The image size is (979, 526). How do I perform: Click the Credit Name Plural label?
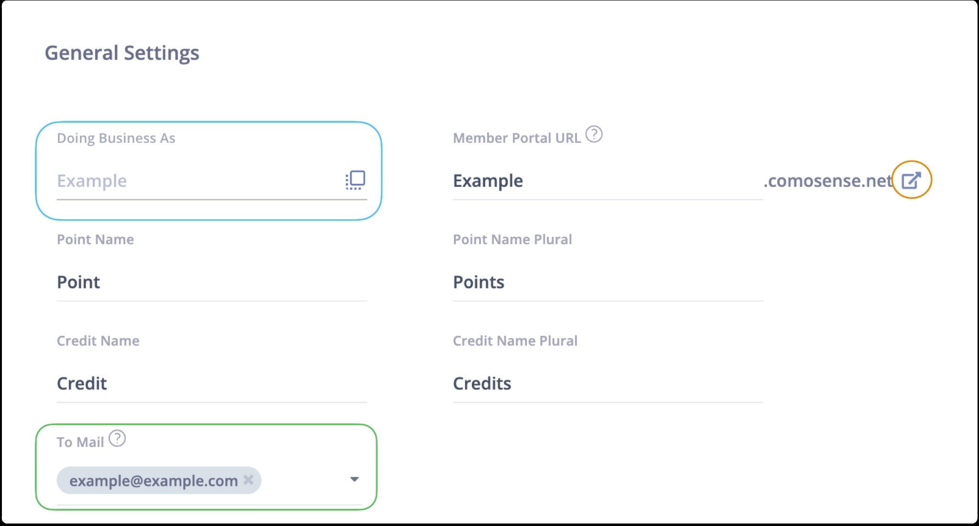pyautogui.click(x=515, y=341)
